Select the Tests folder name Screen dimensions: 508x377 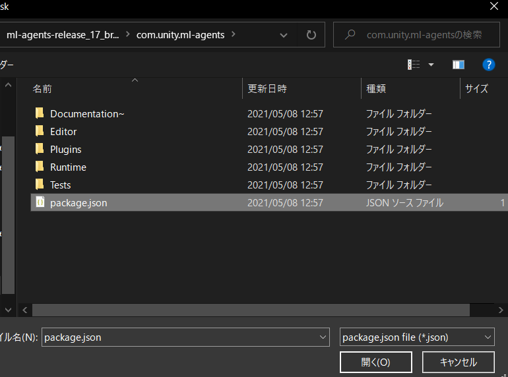pos(60,185)
